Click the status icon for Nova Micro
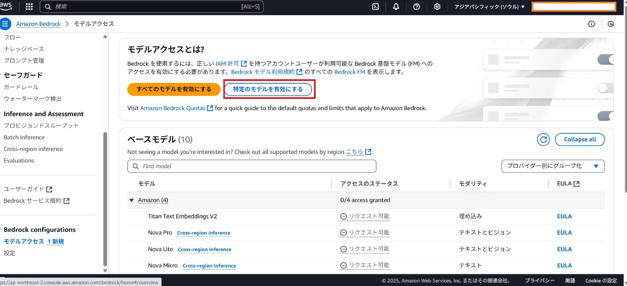The width and height of the screenshot is (627, 286). pyautogui.click(x=344, y=265)
